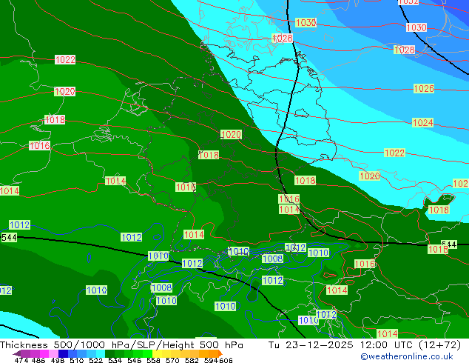Pick the yellow swatch above legend value 558

pyautogui.click(x=157, y=353)
